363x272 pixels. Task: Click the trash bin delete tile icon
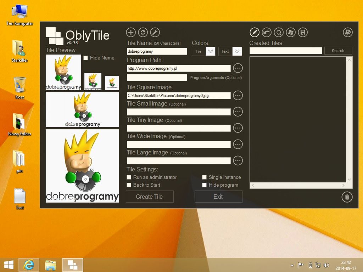point(347,197)
